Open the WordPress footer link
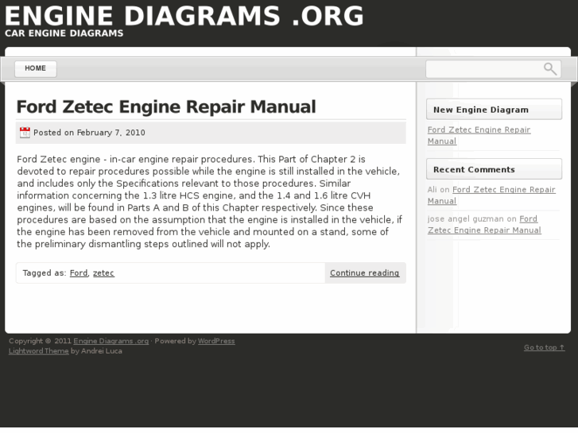The height and width of the screenshot is (433, 578). tap(216, 341)
